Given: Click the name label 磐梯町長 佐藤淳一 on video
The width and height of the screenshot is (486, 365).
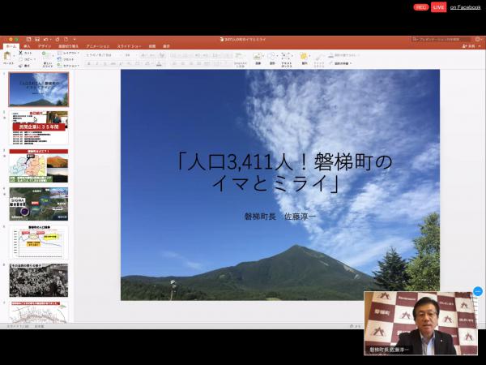Looking at the screenshot, I should [389, 350].
